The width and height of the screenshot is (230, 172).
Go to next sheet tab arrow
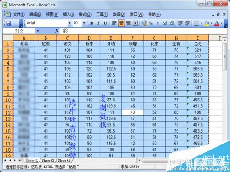15,161
